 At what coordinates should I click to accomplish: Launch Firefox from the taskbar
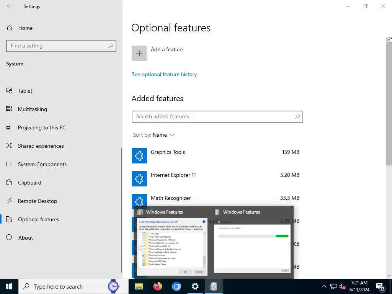point(157,286)
